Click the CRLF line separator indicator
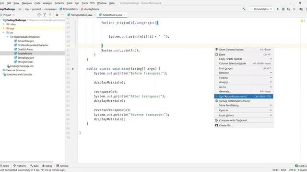This screenshot has width=307, height=172. tap(283, 170)
